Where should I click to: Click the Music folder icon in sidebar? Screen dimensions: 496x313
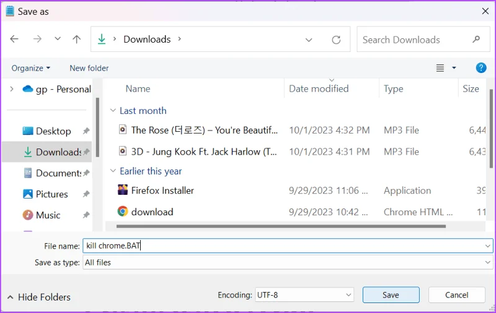click(x=28, y=215)
